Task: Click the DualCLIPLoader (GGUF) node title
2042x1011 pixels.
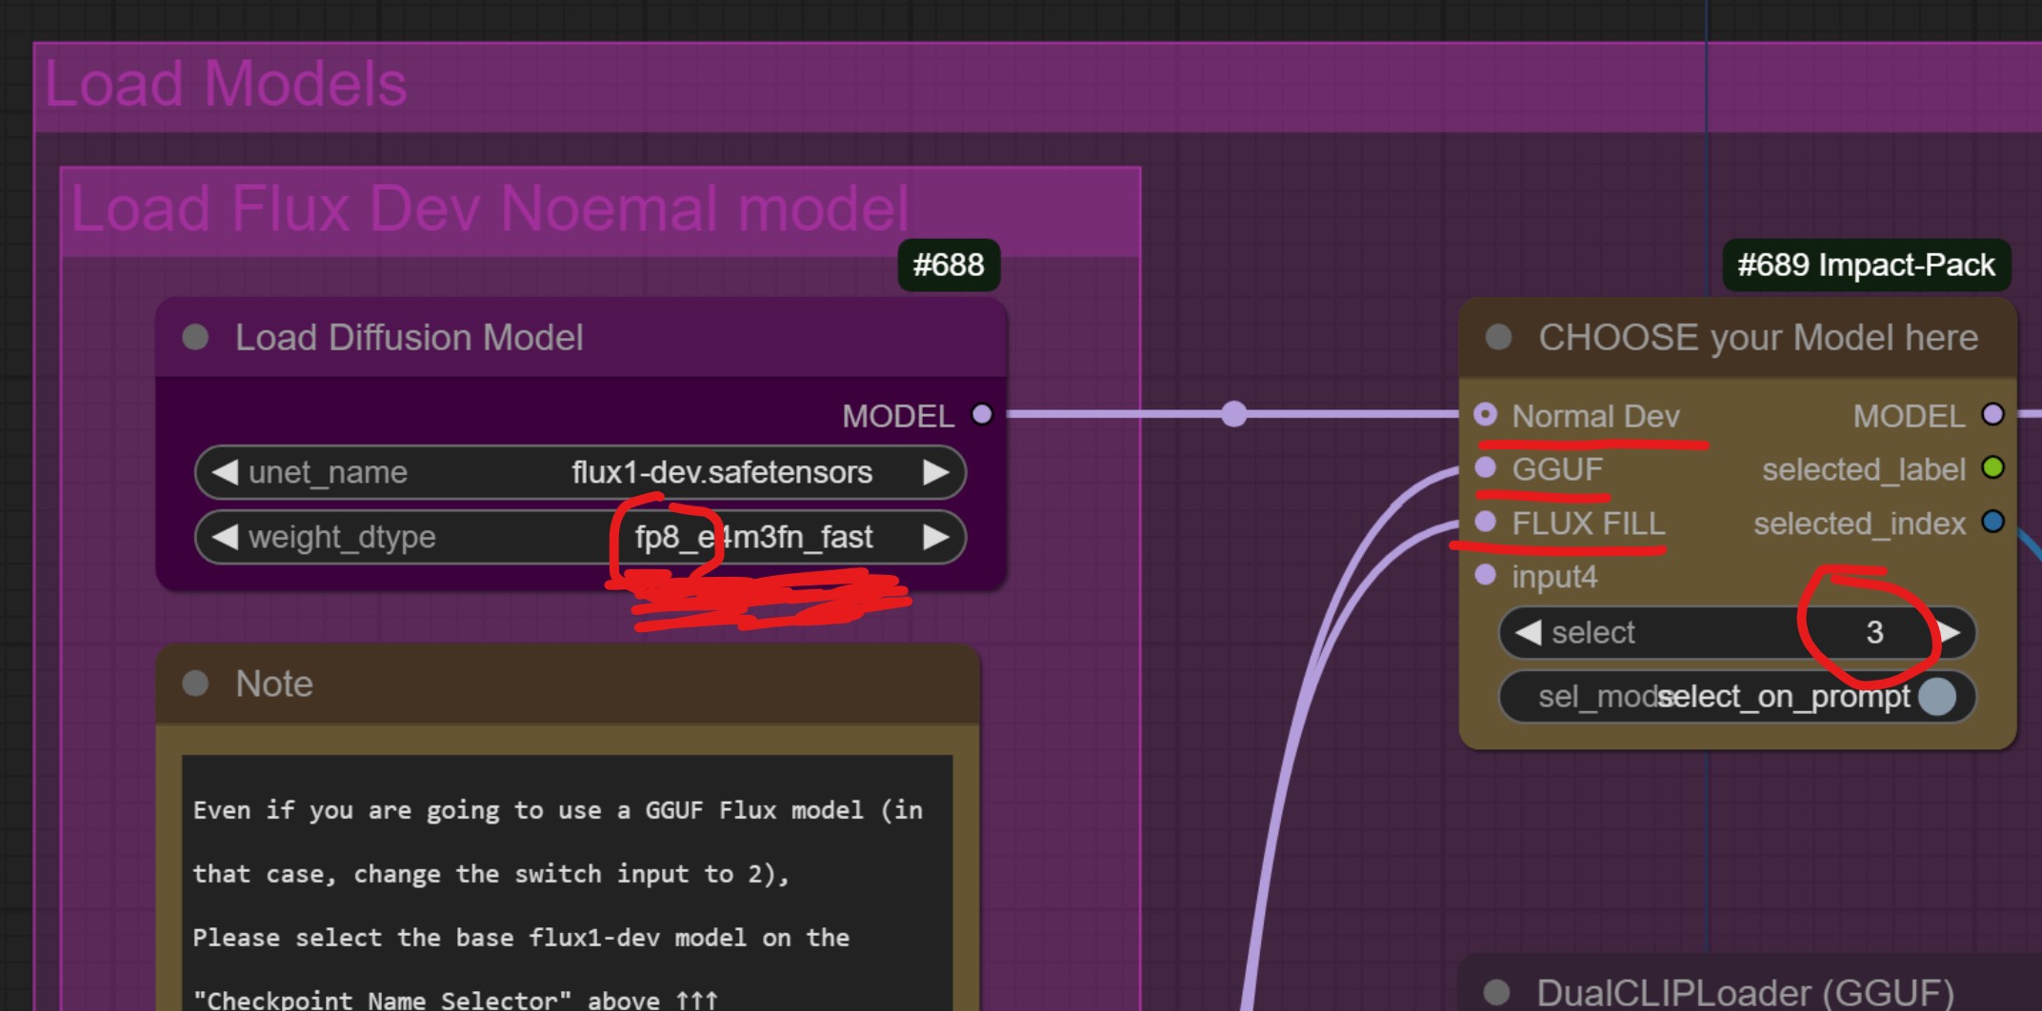Action: tap(1745, 993)
